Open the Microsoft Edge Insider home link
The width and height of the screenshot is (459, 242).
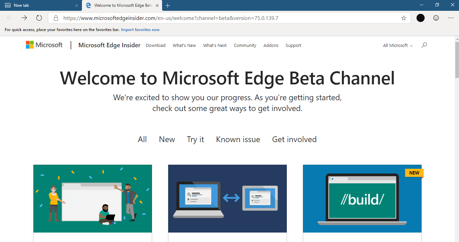coord(110,45)
